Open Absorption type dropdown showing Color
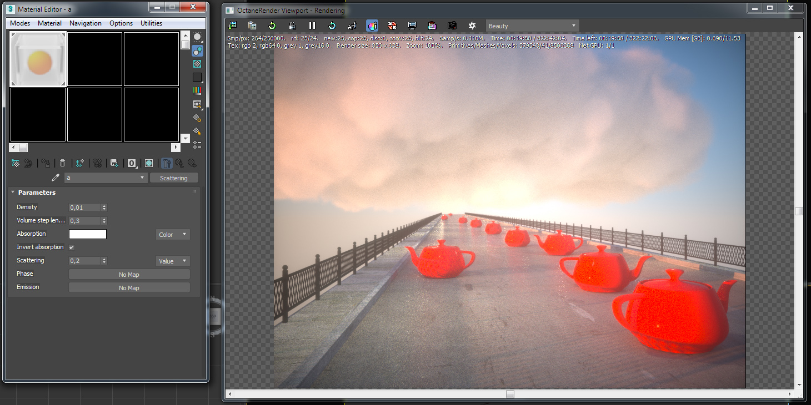Screen dimensions: 811x405 tap(173, 235)
